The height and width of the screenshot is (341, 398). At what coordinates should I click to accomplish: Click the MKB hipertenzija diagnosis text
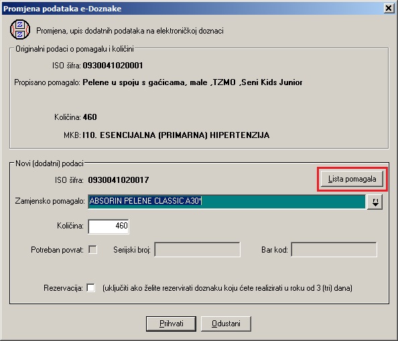point(176,135)
